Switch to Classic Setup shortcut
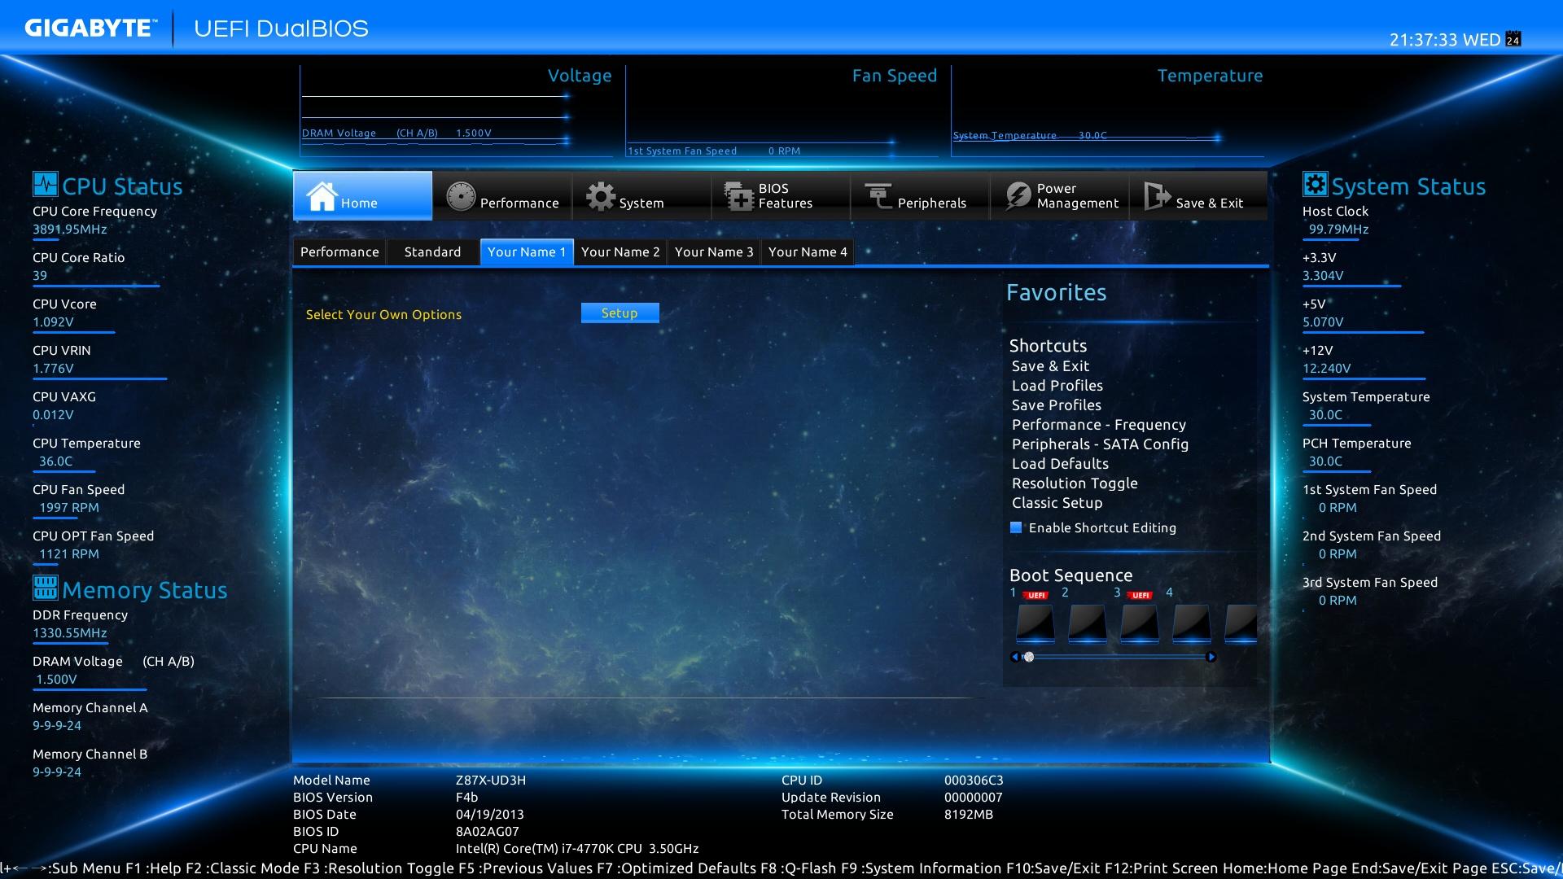Image resolution: width=1563 pixels, height=879 pixels. 1057,503
